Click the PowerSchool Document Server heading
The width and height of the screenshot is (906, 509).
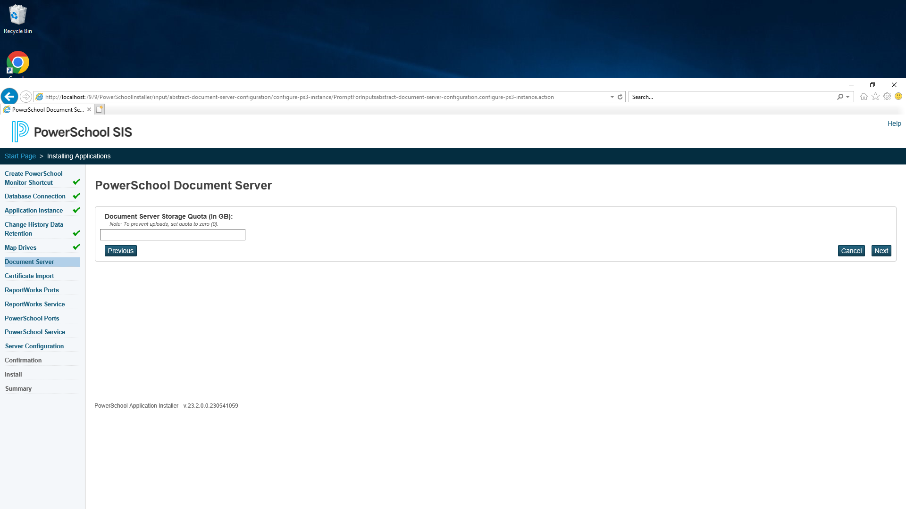tap(183, 185)
